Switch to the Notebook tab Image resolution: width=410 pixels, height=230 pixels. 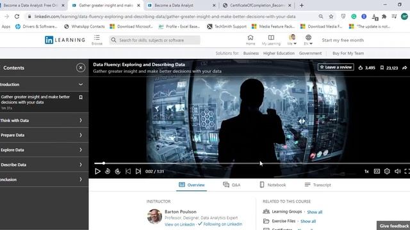click(273, 185)
